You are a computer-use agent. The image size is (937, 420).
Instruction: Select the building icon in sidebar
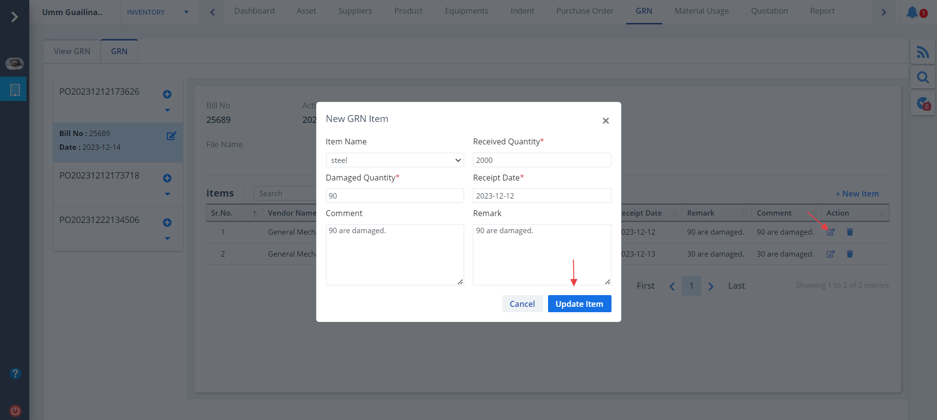click(15, 90)
